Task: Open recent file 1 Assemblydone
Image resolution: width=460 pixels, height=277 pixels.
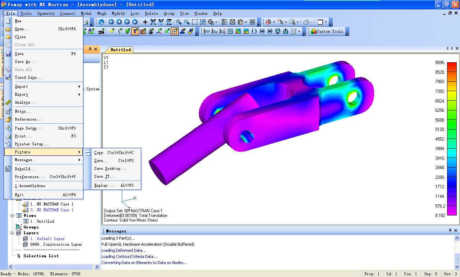Action: click(44, 186)
